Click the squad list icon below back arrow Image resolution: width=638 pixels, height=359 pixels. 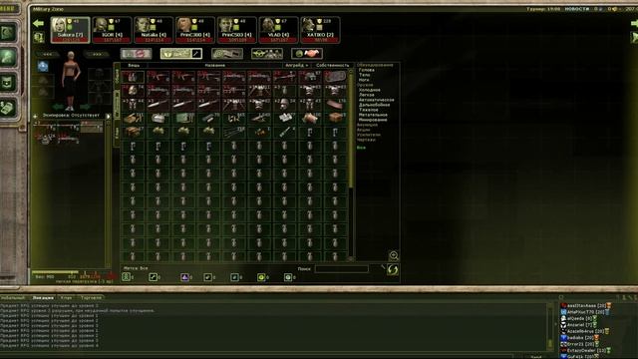pos(39,38)
